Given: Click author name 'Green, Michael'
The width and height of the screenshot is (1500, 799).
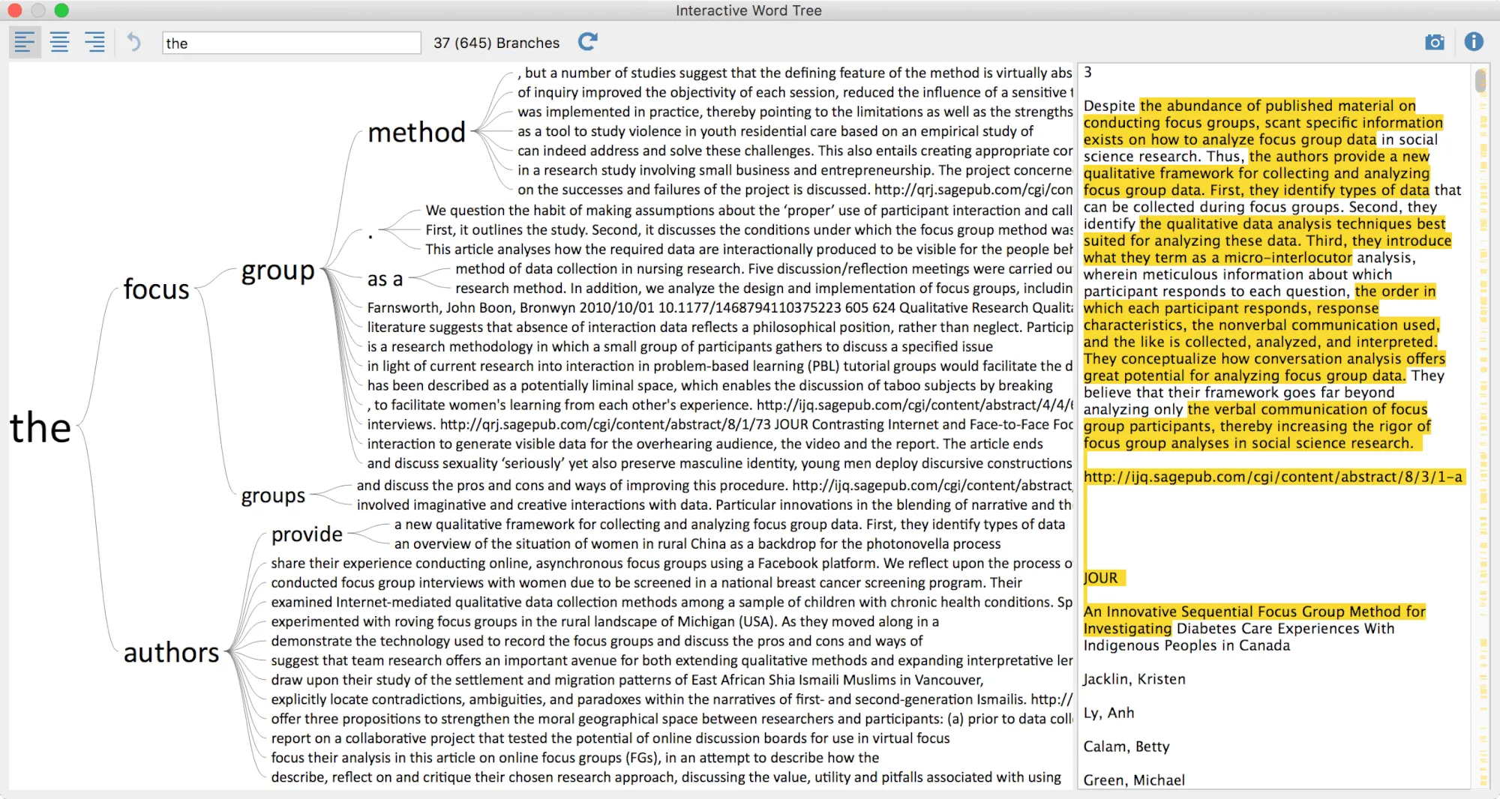Looking at the screenshot, I should (1134, 780).
